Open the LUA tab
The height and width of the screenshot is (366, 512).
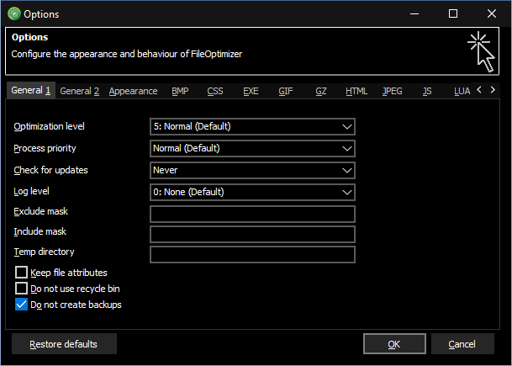(x=462, y=91)
